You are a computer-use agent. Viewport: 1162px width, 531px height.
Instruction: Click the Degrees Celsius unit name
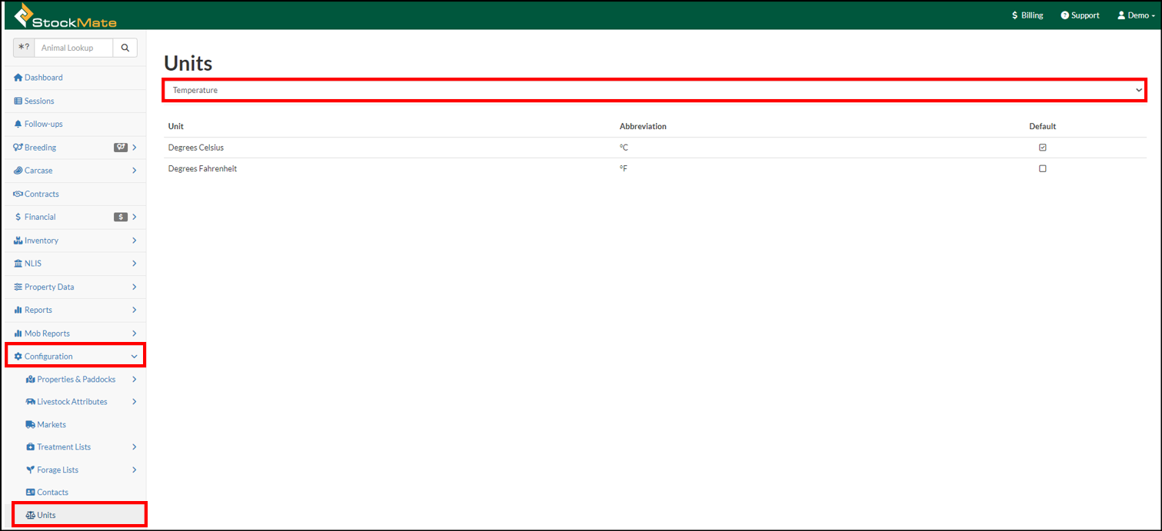[x=196, y=148]
